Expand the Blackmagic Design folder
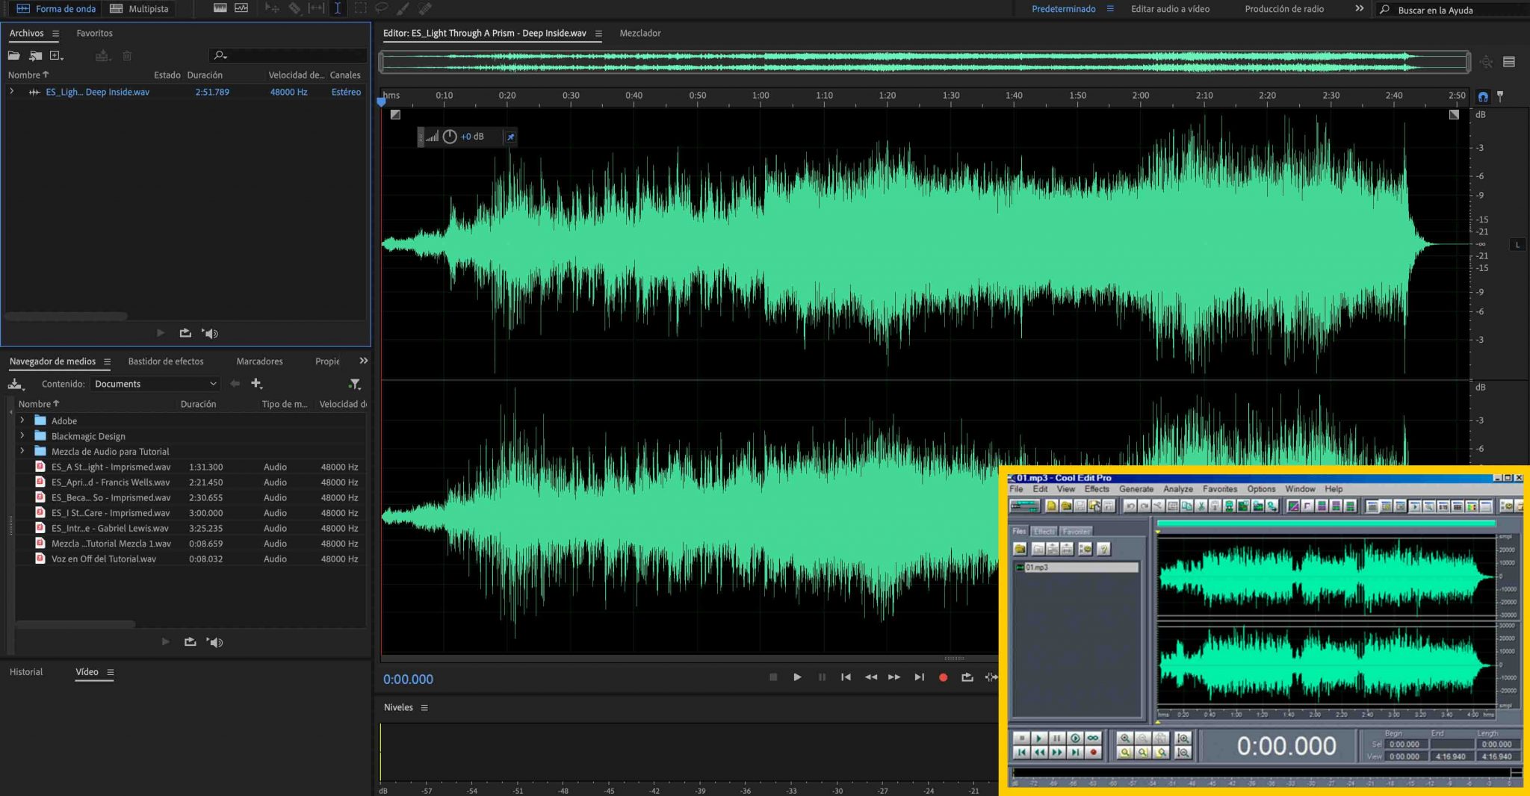This screenshot has width=1530, height=796. coord(22,436)
